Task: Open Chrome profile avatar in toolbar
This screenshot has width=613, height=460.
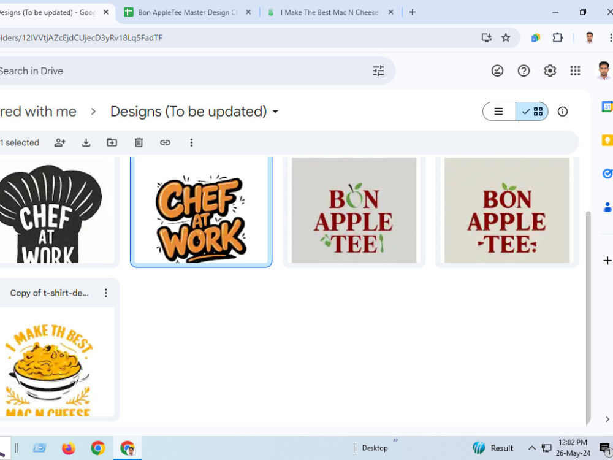Action: pyautogui.click(x=590, y=37)
